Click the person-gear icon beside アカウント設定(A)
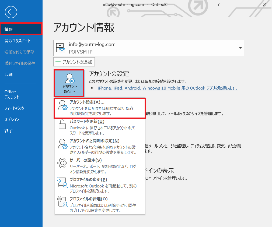272x227 pixels. coord(62,105)
